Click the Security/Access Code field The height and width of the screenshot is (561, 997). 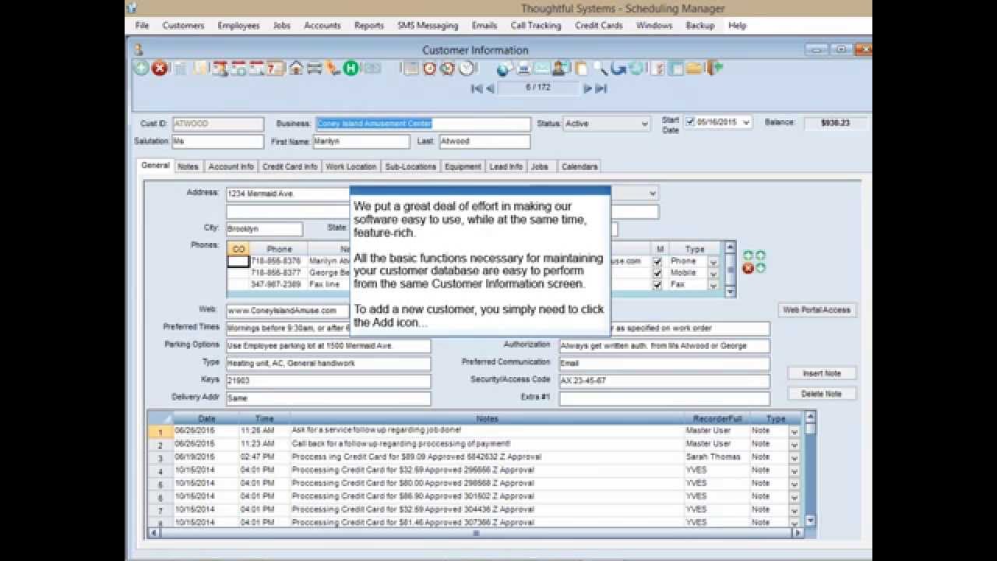click(664, 381)
